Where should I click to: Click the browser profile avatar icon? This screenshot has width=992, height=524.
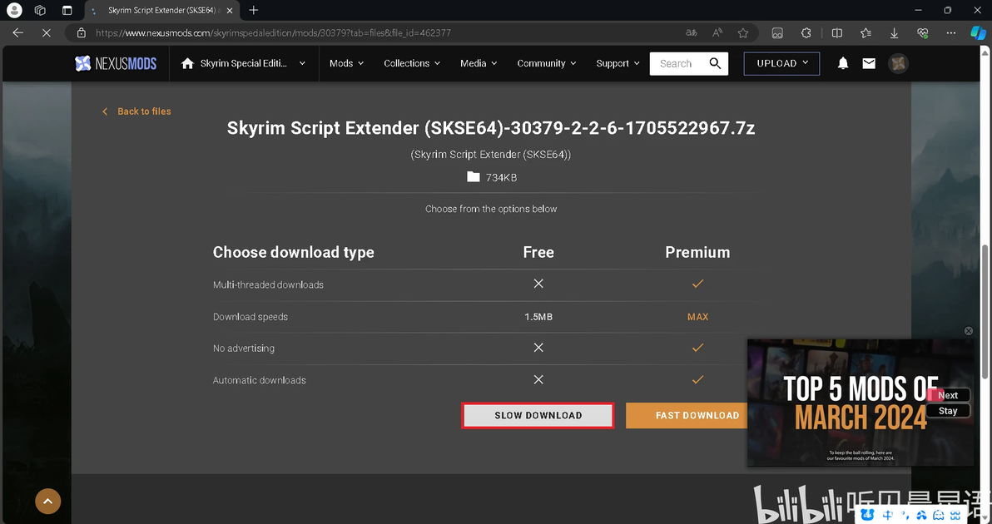[14, 10]
